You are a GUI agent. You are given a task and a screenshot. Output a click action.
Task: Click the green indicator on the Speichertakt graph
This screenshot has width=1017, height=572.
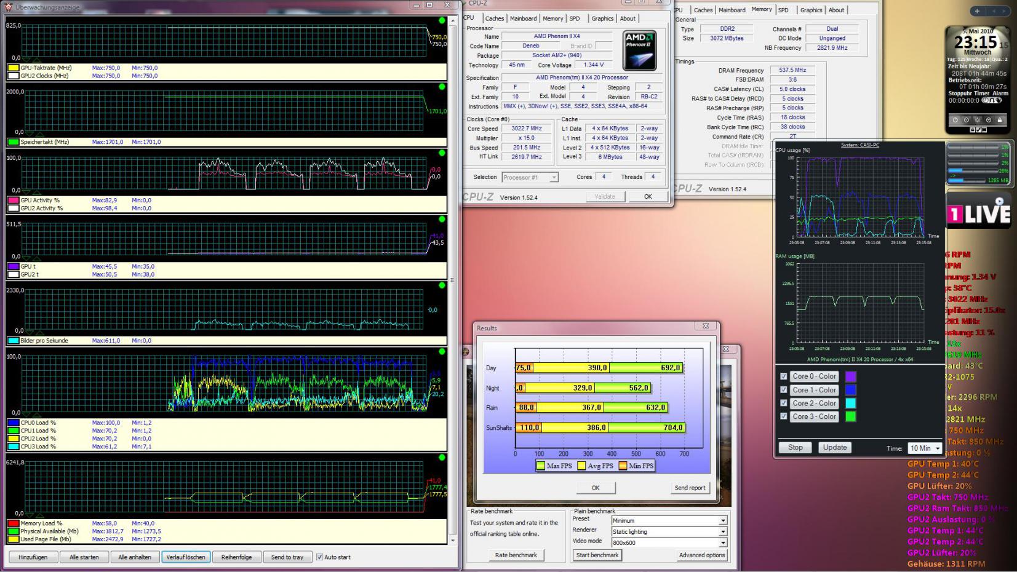pos(442,87)
